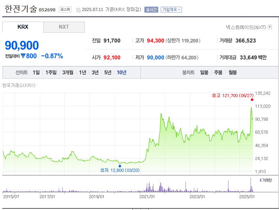This screenshot has width=279, height=210.
Task: Click the 전일 price 91,700
Action: coord(112,41)
